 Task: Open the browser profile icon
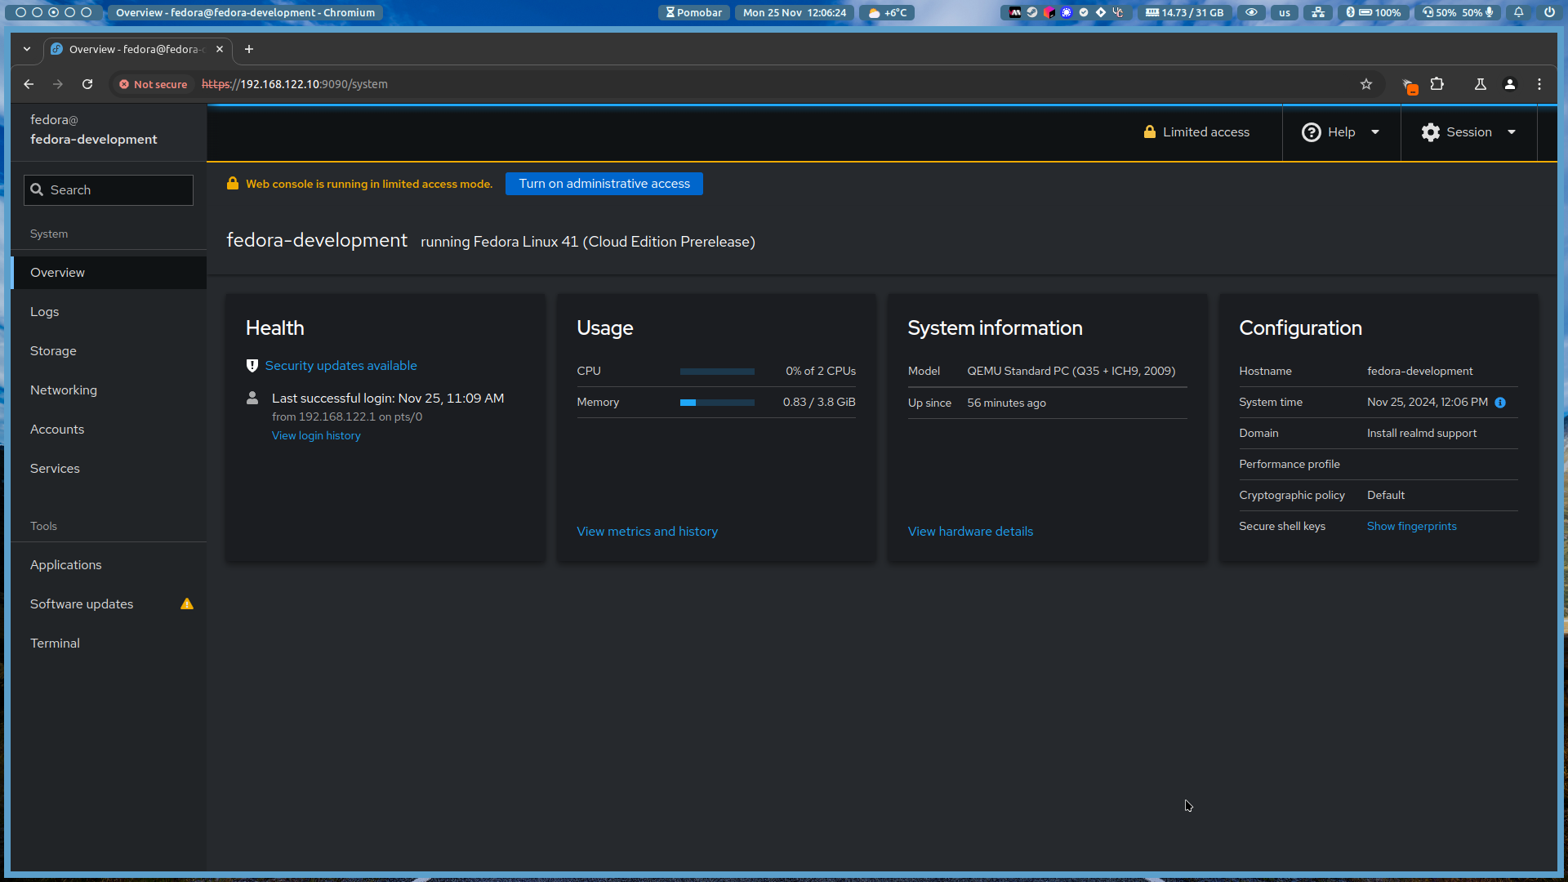[x=1510, y=84]
